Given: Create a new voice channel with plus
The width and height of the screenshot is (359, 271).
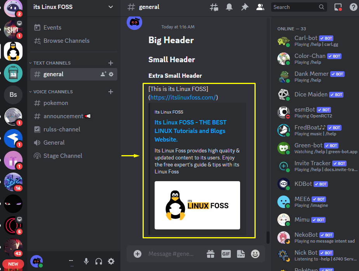Looking at the screenshot, I should (x=111, y=92).
